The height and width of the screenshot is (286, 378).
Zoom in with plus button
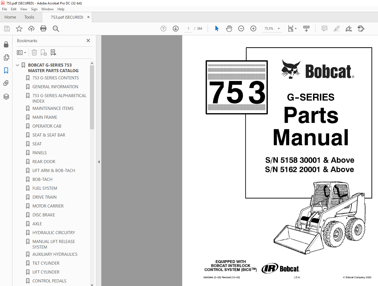(253, 29)
